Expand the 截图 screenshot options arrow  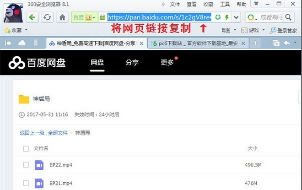(235, 30)
